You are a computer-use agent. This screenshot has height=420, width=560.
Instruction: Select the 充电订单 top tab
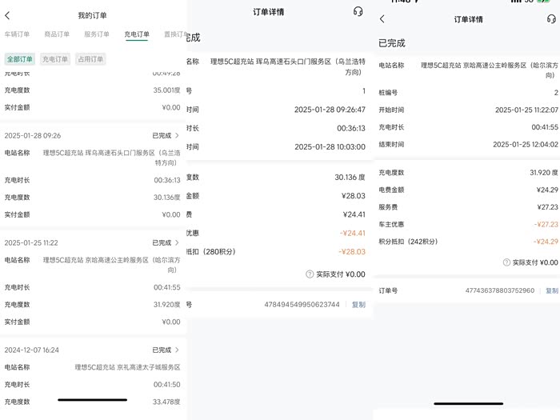(x=137, y=34)
